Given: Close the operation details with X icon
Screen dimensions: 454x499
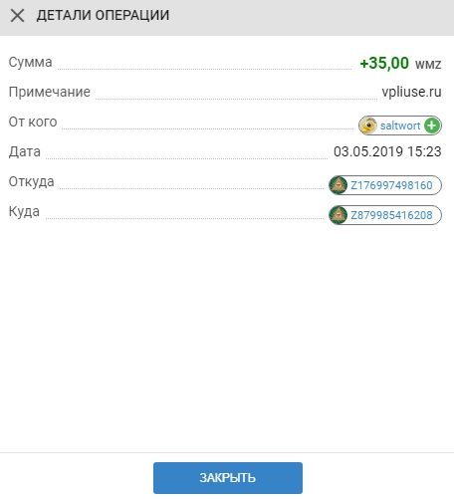Looking at the screenshot, I should pyautogui.click(x=17, y=16).
